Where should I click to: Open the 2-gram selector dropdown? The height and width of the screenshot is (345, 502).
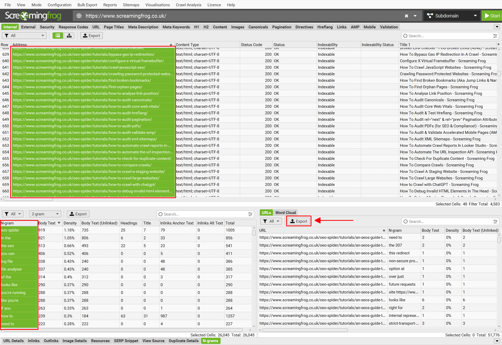coord(45,214)
